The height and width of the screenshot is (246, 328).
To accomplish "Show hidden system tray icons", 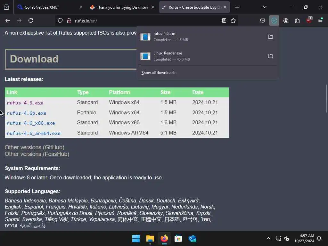I will pyautogui.click(x=268, y=238).
